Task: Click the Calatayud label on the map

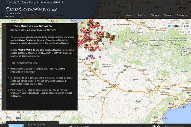Action: (92, 97)
